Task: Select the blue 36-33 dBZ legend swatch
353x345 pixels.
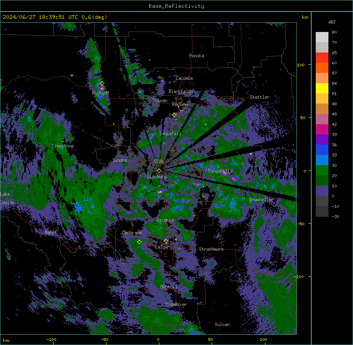Action: coord(322,150)
